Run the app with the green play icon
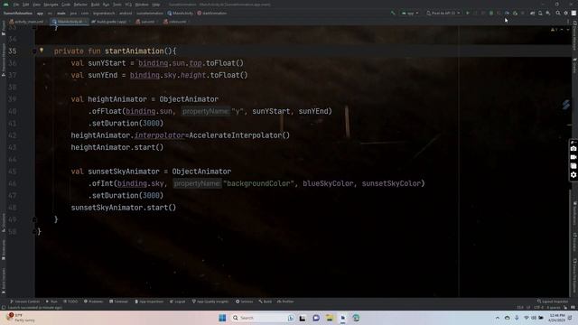 [468, 14]
